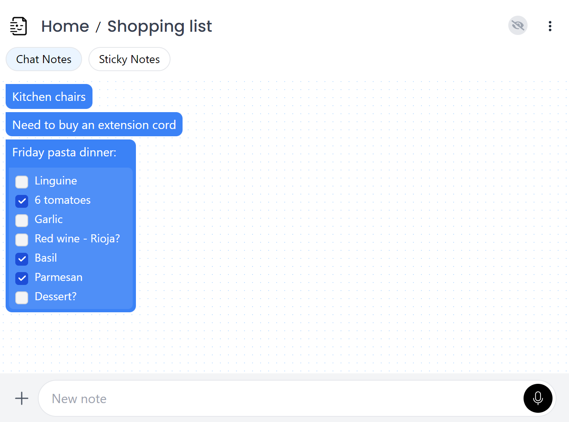
Task: Start voice note with microphone button
Action: click(538, 398)
